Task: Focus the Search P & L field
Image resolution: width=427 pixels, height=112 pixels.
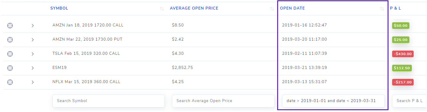Action: point(409,101)
